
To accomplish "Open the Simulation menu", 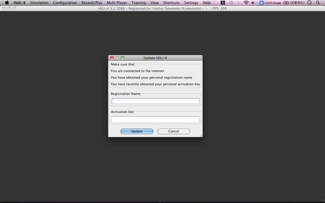I will coord(39,3).
